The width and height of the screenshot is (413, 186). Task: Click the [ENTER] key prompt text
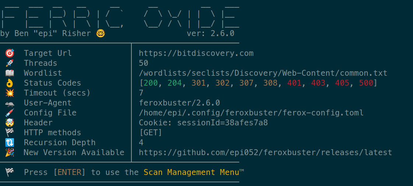click(69, 172)
